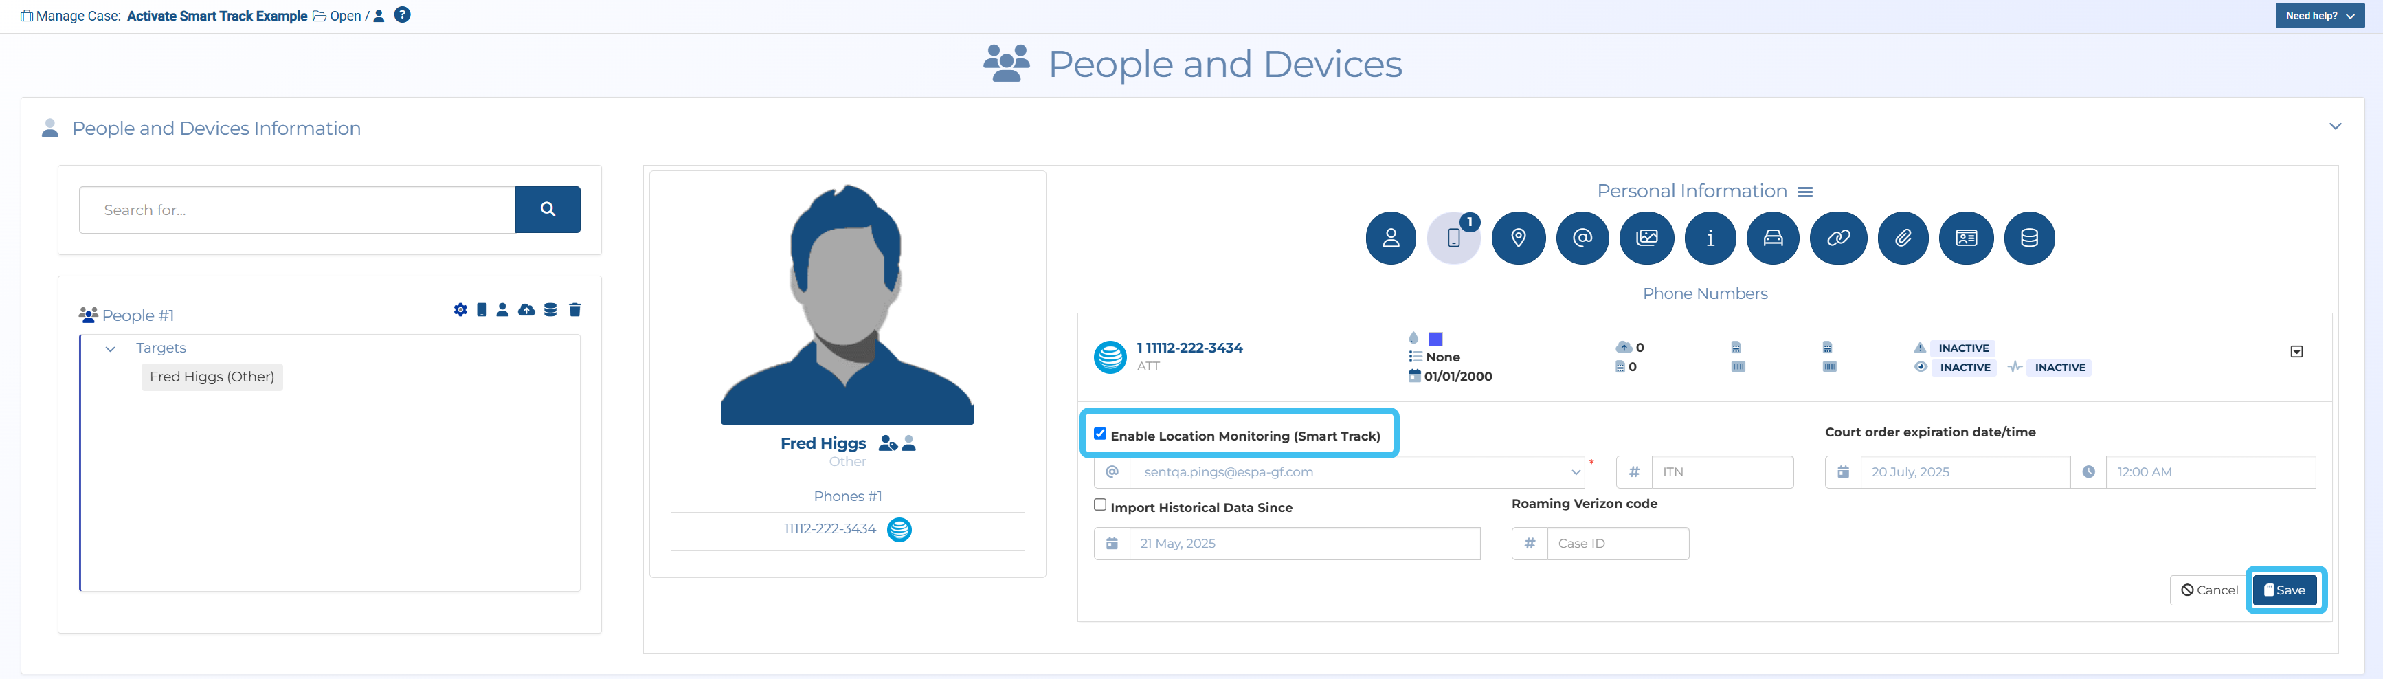This screenshot has width=2383, height=679.
Task: Click the attachments paperclip icon
Action: 1902,238
